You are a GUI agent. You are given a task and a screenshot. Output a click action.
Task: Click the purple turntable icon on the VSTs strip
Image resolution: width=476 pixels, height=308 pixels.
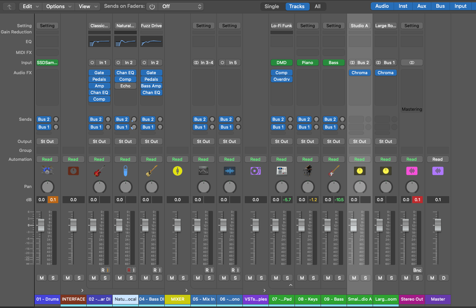point(255,171)
